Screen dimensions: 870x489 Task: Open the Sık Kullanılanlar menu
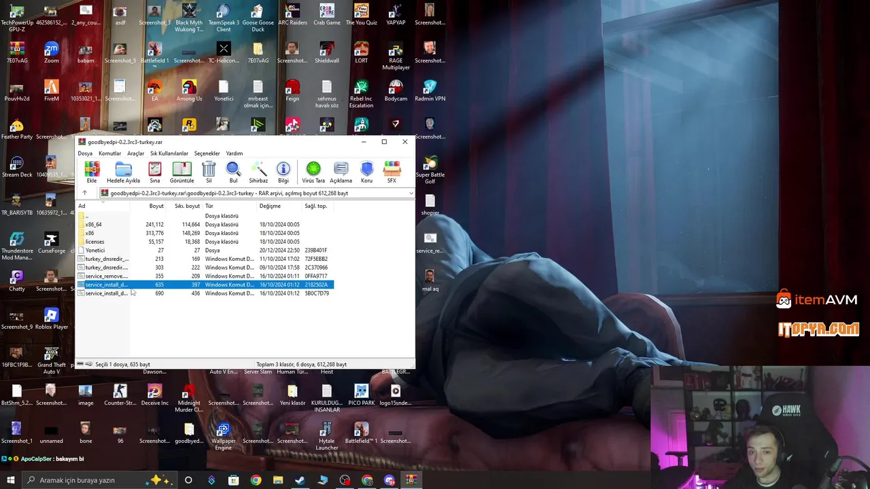tap(169, 153)
